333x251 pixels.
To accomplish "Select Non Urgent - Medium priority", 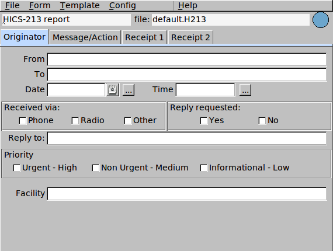I will (96, 168).
